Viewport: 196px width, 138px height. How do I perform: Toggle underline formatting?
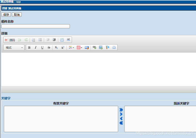pos(42,48)
